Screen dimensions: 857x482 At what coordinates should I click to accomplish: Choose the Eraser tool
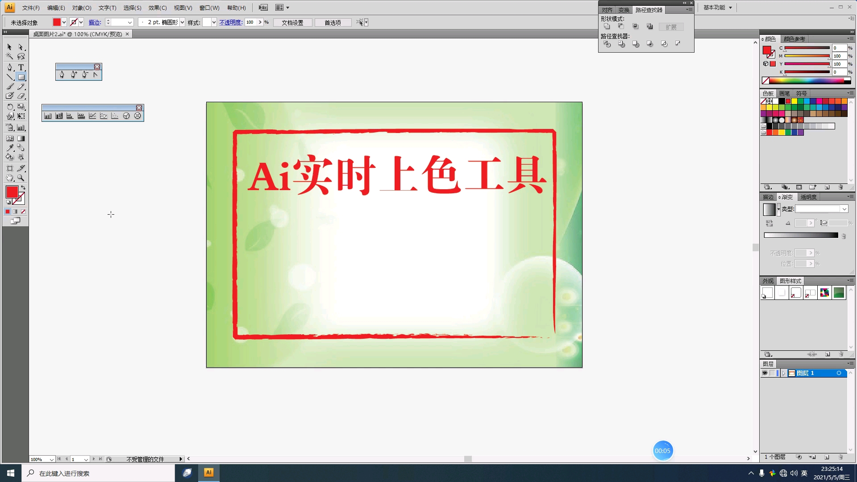pos(21,96)
